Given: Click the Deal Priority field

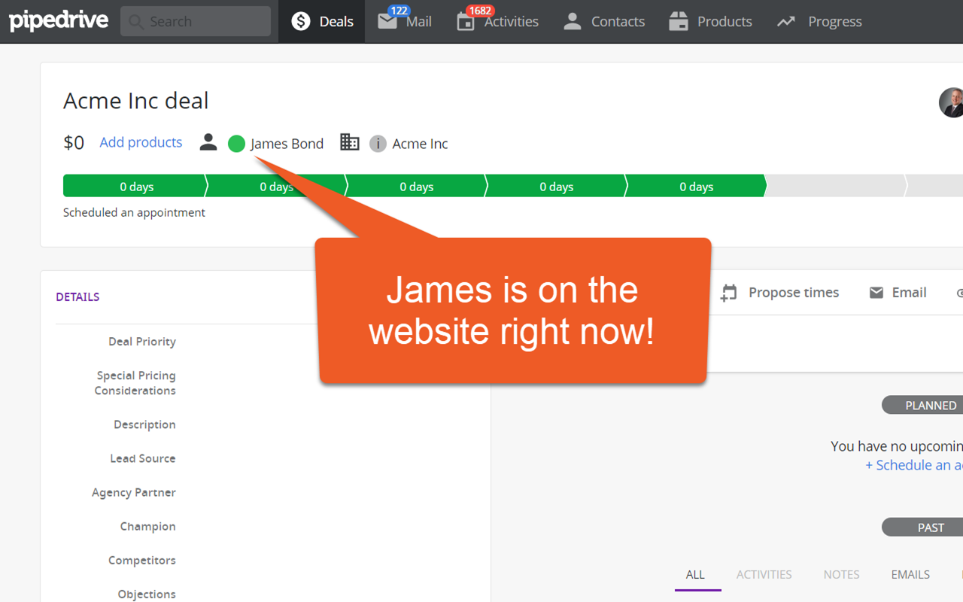Looking at the screenshot, I should pyautogui.click(x=142, y=342).
